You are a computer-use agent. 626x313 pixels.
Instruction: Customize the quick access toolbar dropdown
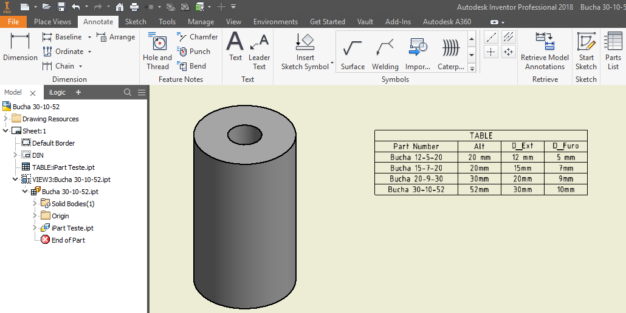click(x=233, y=7)
